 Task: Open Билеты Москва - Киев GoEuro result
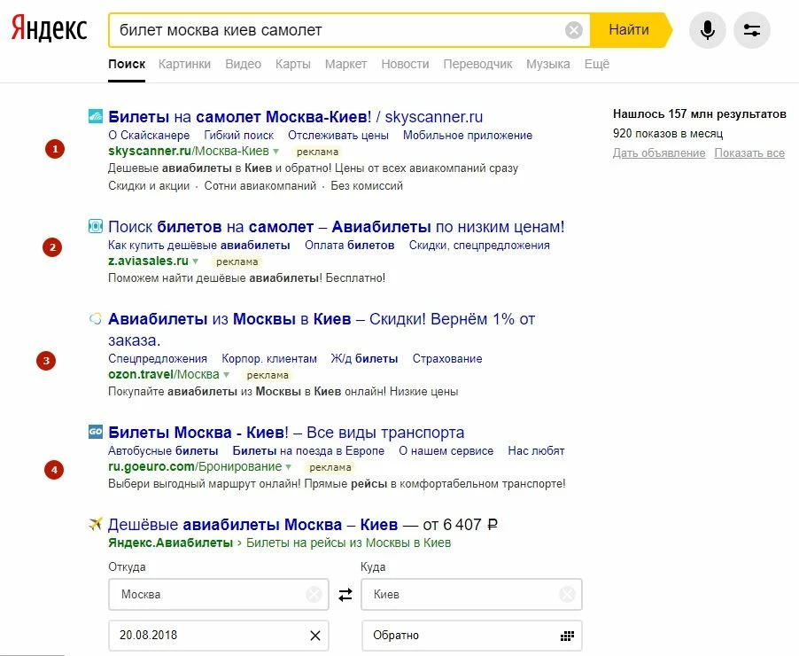pyautogui.click(x=286, y=433)
